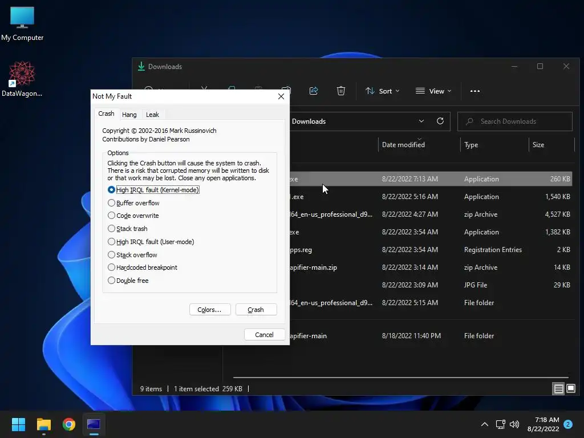Click the Sort arrows icon
Screen dimensions: 584x438
tap(370, 91)
